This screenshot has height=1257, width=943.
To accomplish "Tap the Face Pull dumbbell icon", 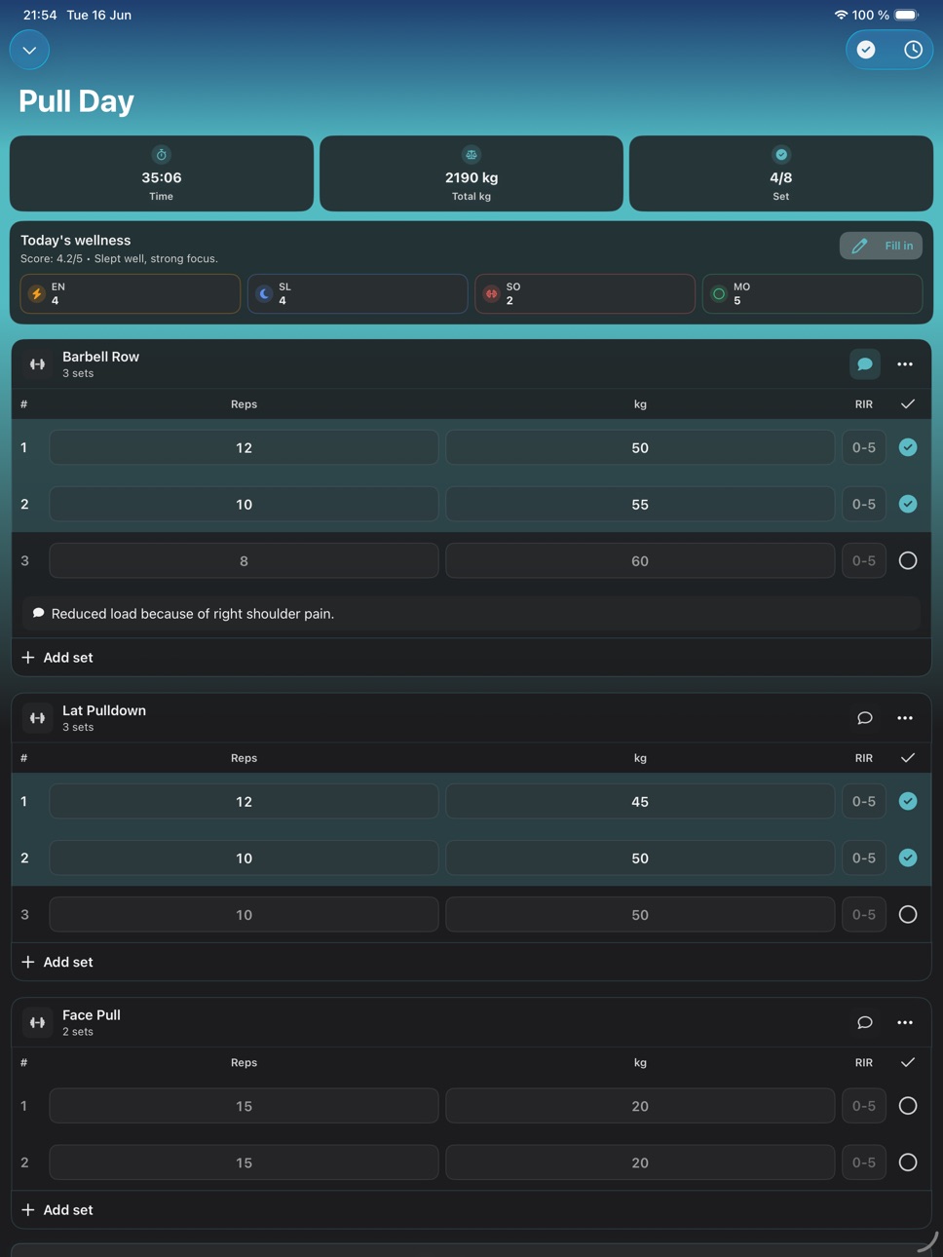I will pyautogui.click(x=37, y=1022).
